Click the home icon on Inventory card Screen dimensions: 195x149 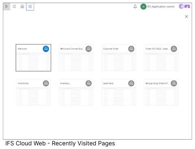(89, 83)
